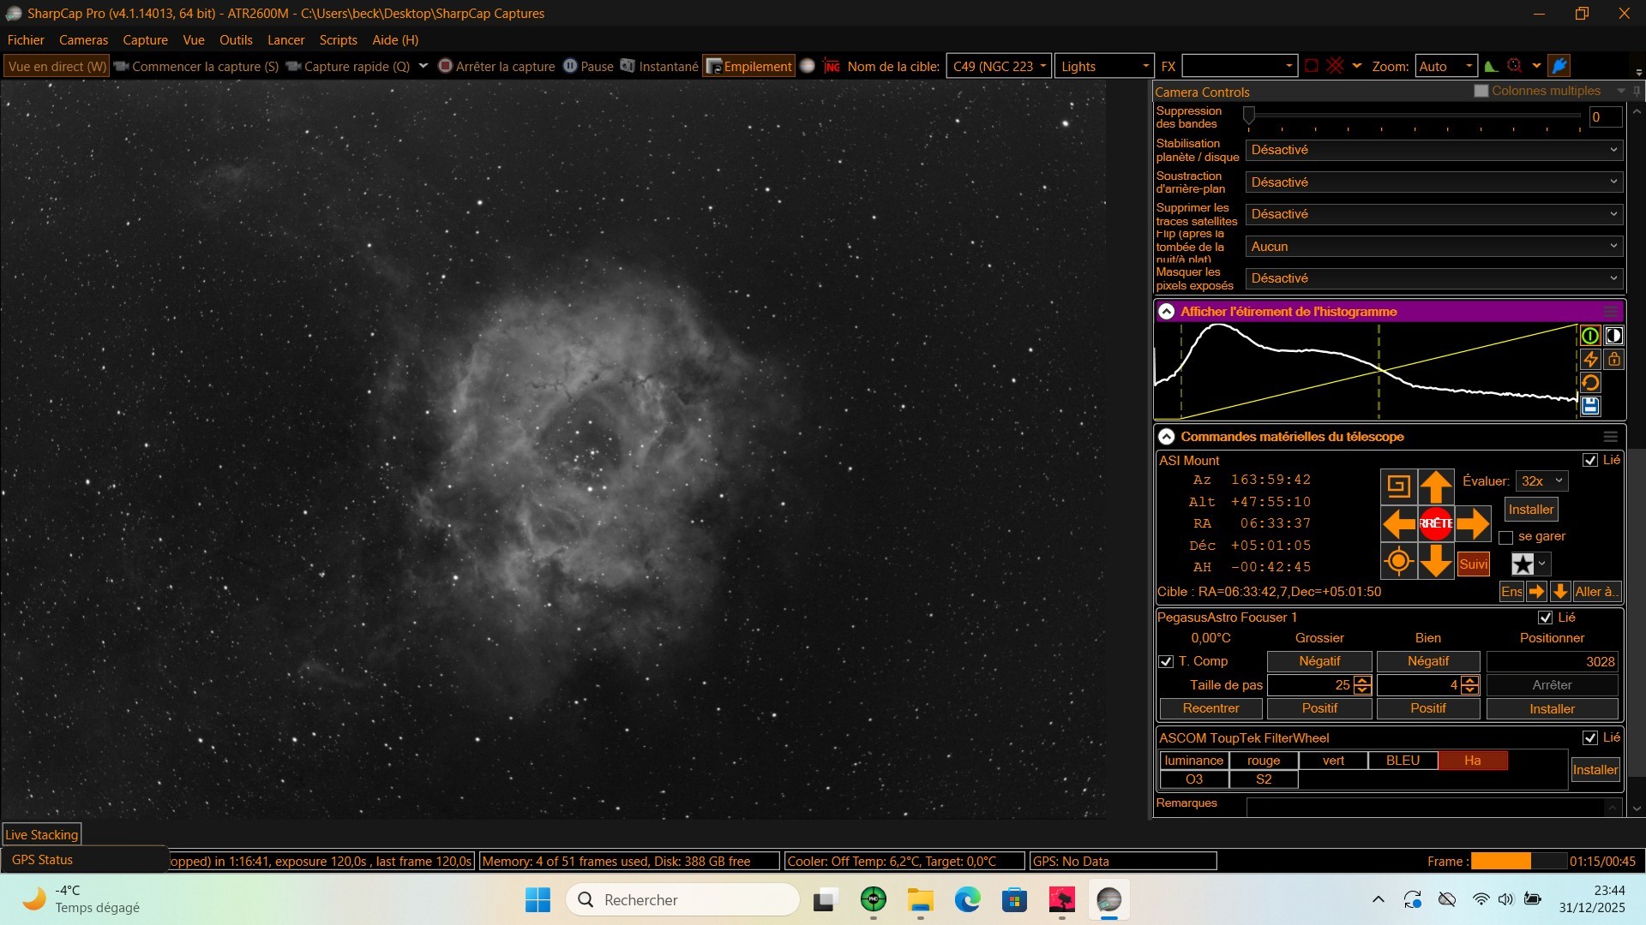The height and width of the screenshot is (925, 1646).
Task: Slew the mount down with the down arrow
Action: click(x=1436, y=562)
